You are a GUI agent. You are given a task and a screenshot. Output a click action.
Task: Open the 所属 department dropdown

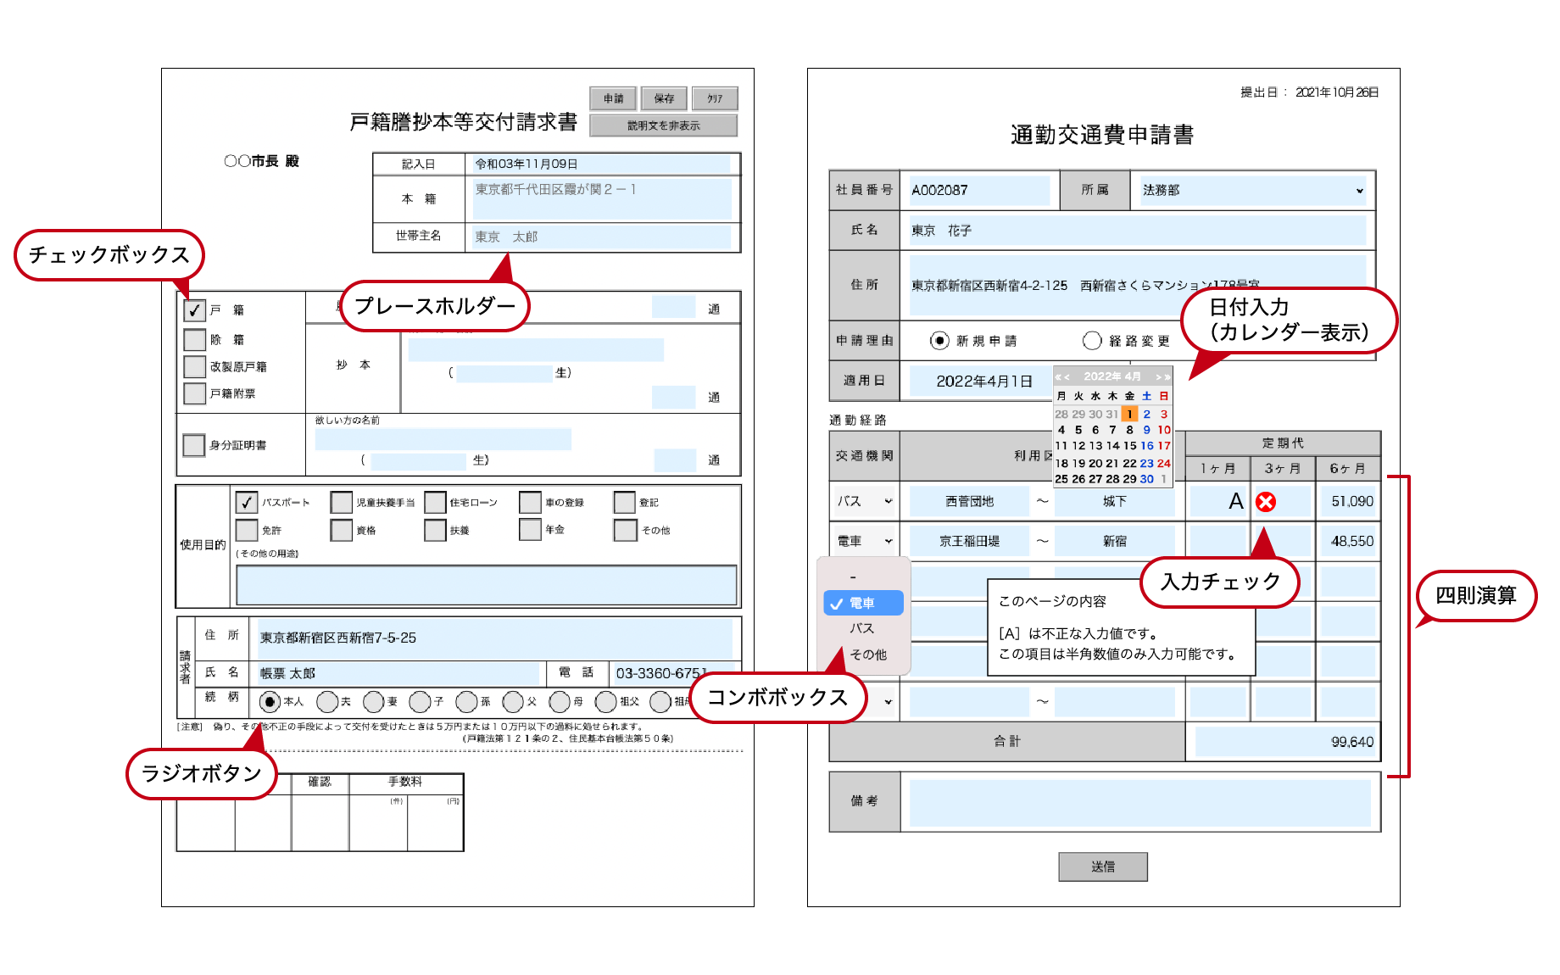1360,190
